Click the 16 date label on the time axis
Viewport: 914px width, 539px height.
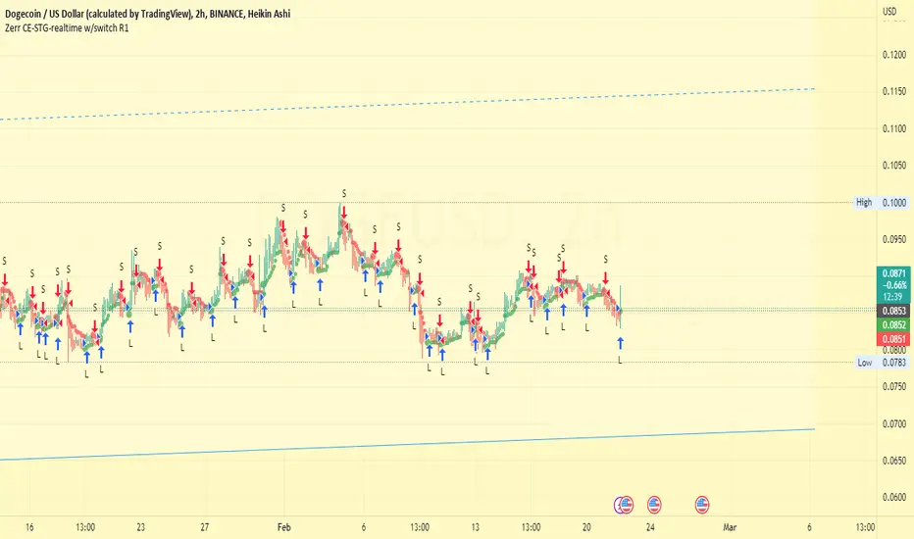point(29,527)
